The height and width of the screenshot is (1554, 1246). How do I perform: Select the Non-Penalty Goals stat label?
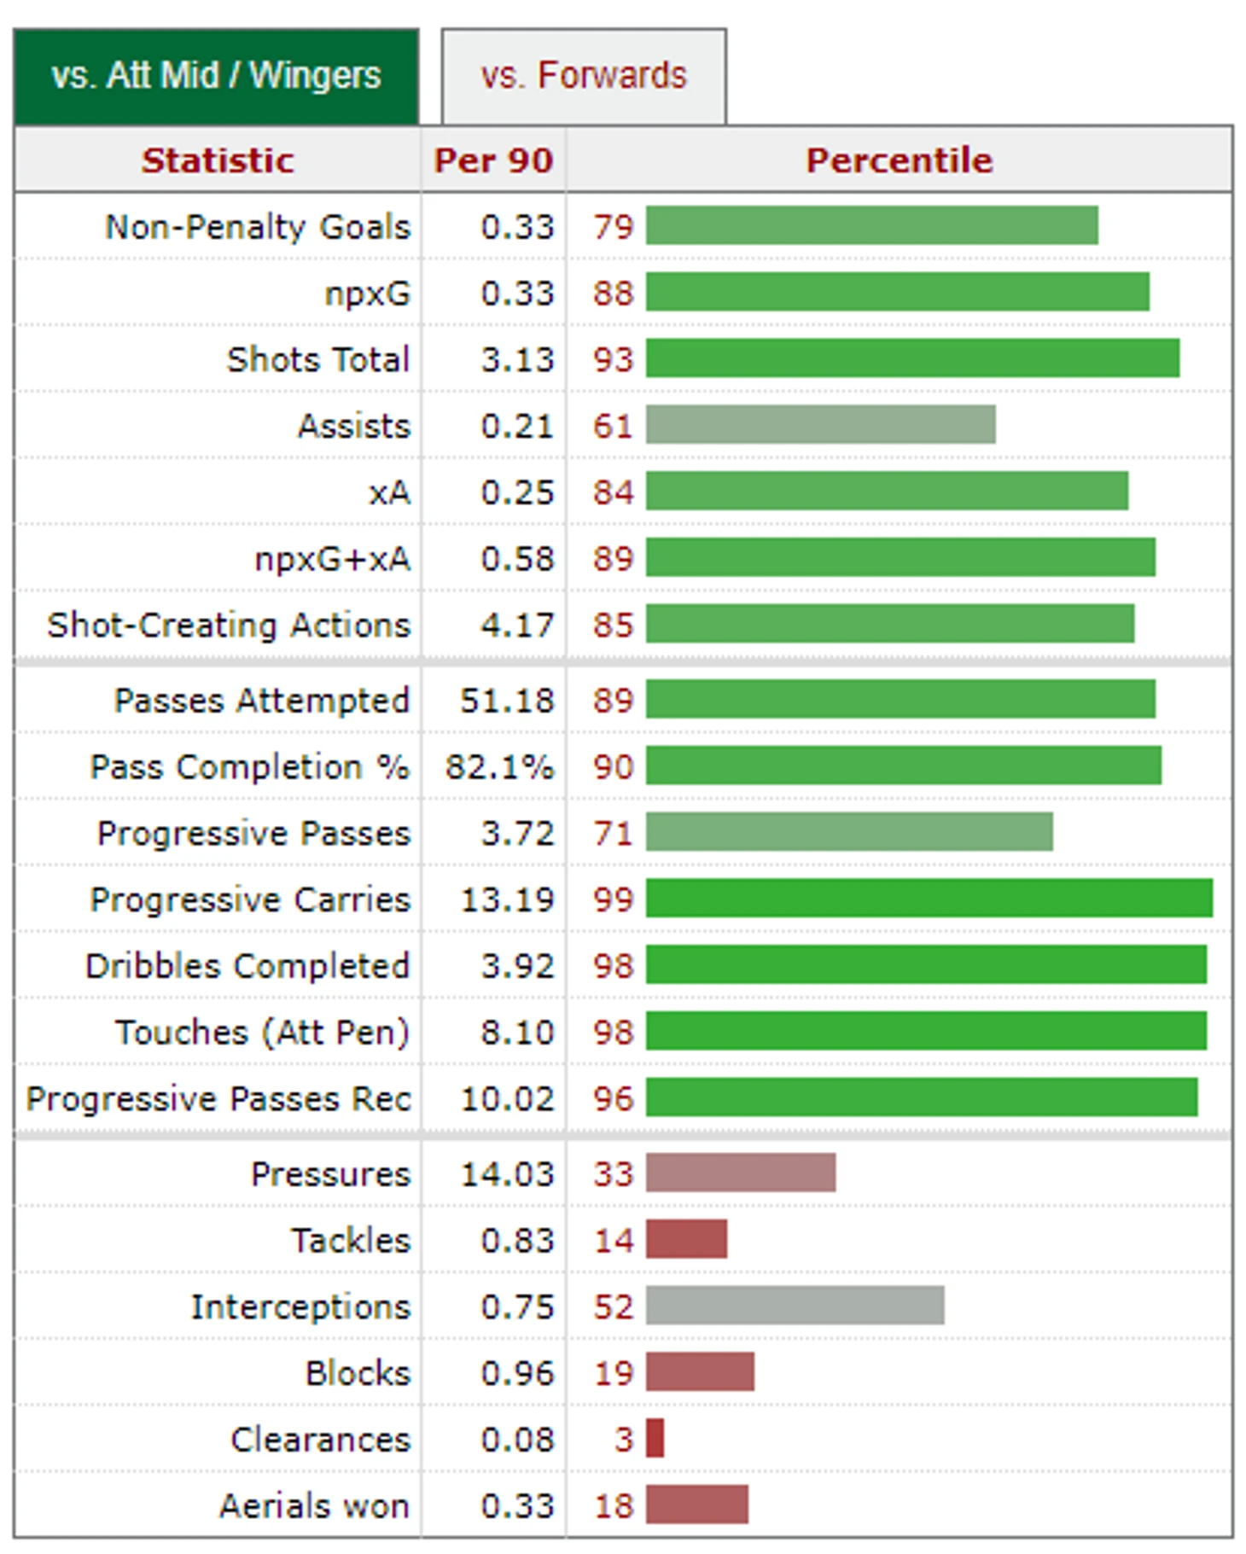(x=258, y=226)
